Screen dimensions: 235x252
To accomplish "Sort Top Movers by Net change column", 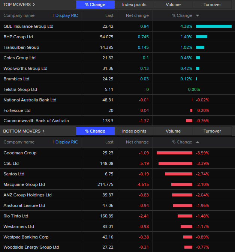I will [x=137, y=15].
